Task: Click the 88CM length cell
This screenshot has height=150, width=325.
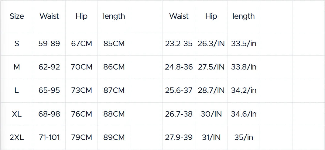Action: [x=114, y=114]
